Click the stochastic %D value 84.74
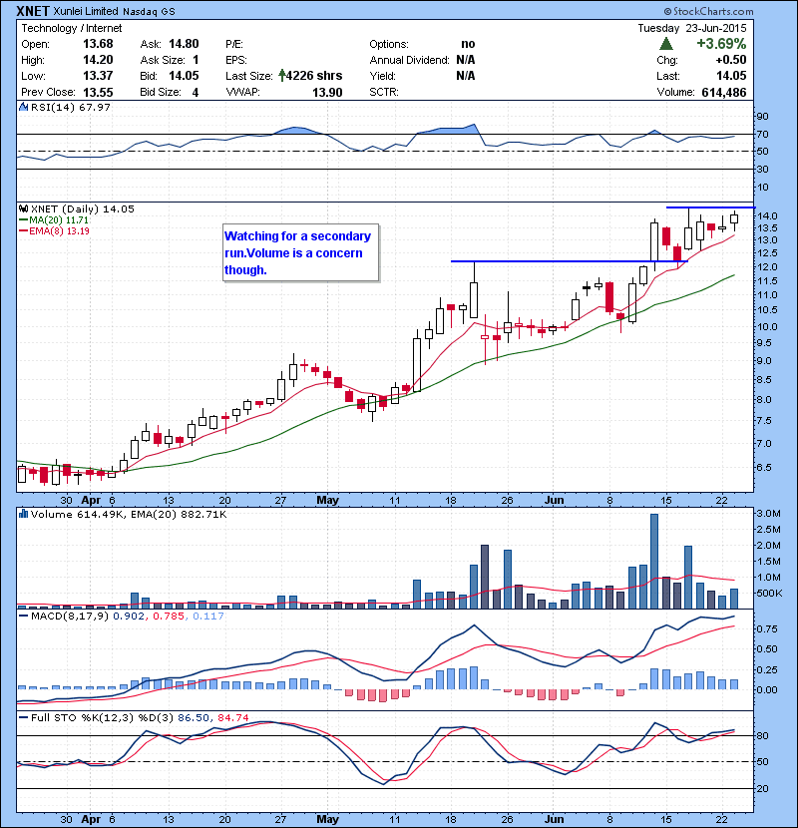Viewport: 798px width, 828px height. 232,718
